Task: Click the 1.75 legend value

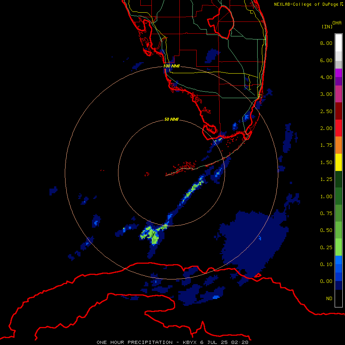Action: [326, 145]
